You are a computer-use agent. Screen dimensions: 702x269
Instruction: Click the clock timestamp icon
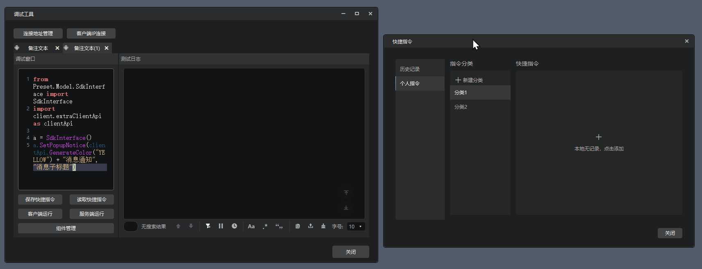pos(234,226)
